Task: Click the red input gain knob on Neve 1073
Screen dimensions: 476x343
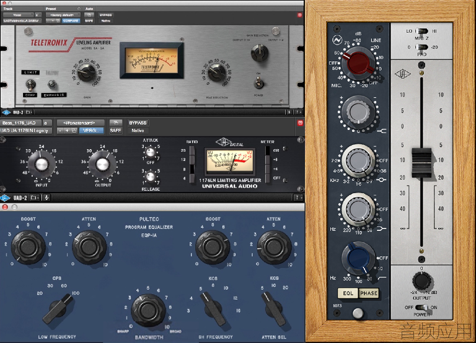Action: 358,64
